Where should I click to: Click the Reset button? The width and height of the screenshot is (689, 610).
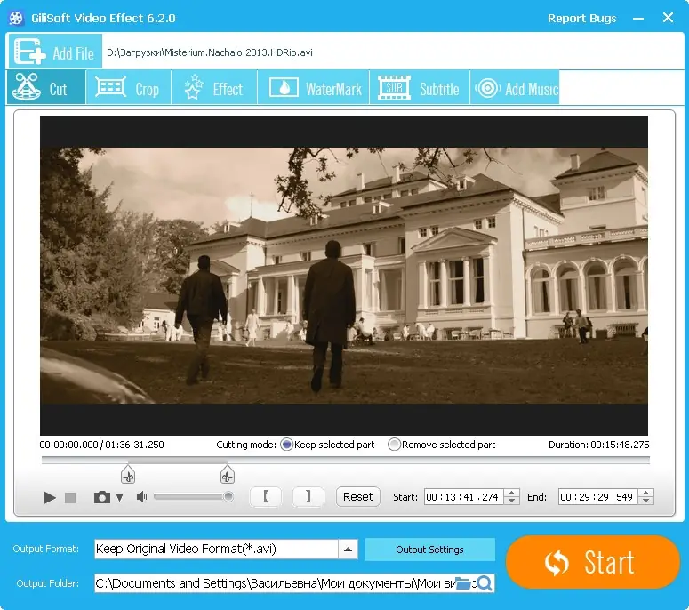pyautogui.click(x=357, y=496)
